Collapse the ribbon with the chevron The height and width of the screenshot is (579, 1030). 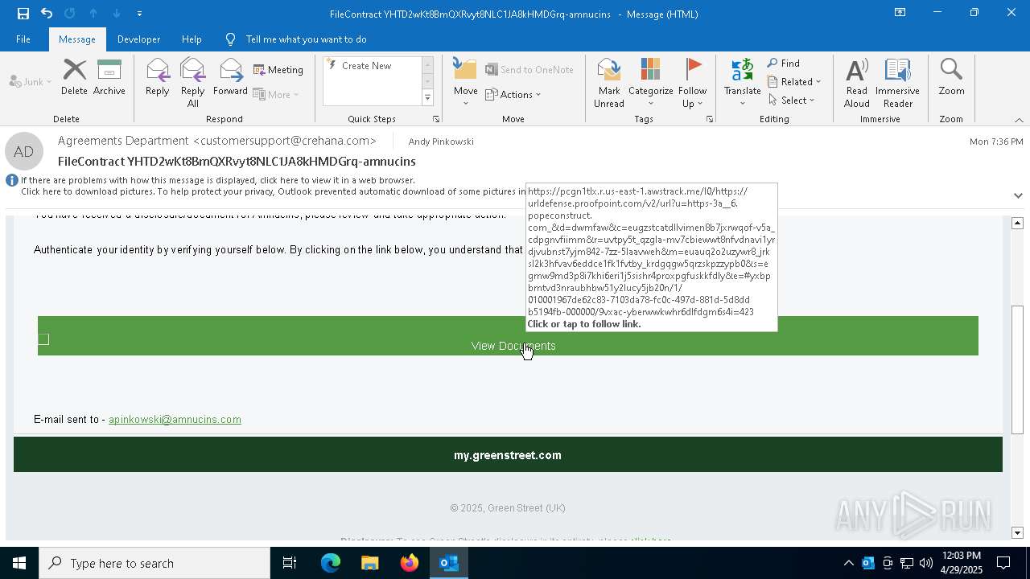click(1019, 120)
